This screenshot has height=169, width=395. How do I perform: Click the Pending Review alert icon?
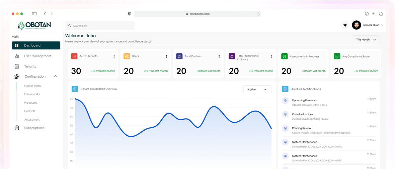tap(285, 128)
